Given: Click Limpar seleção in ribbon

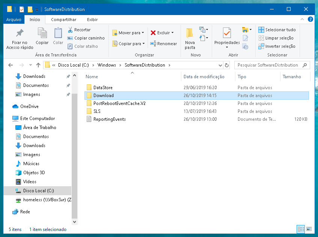Looking at the screenshot, I should 276,38.
